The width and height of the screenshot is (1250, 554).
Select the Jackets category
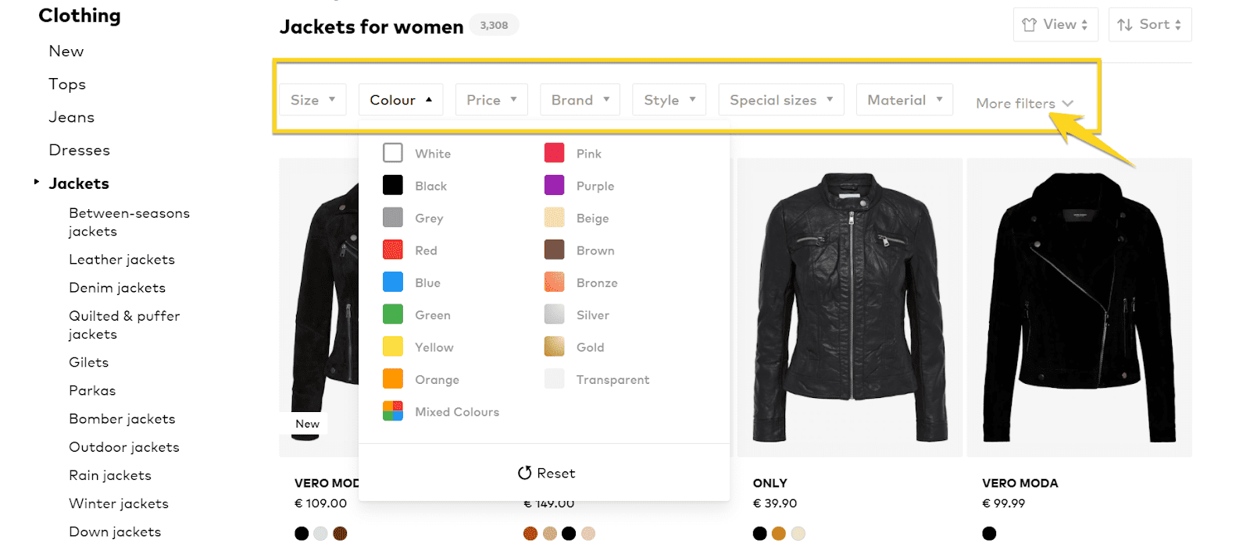click(x=79, y=183)
